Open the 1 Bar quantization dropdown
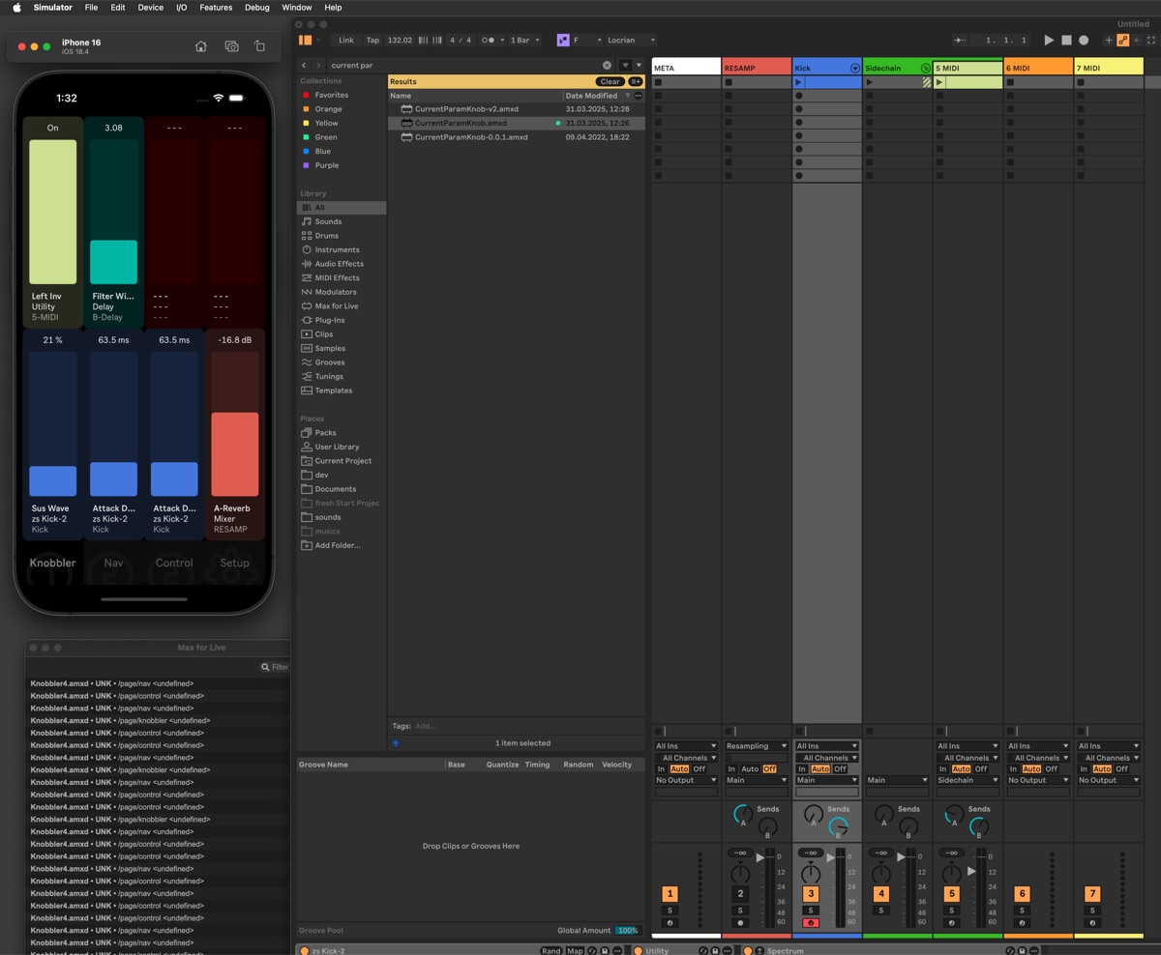Screen dimensions: 1161x955 click(525, 41)
